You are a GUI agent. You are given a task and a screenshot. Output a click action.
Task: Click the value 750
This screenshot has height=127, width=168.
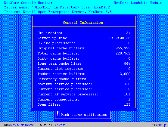tap(127, 84)
